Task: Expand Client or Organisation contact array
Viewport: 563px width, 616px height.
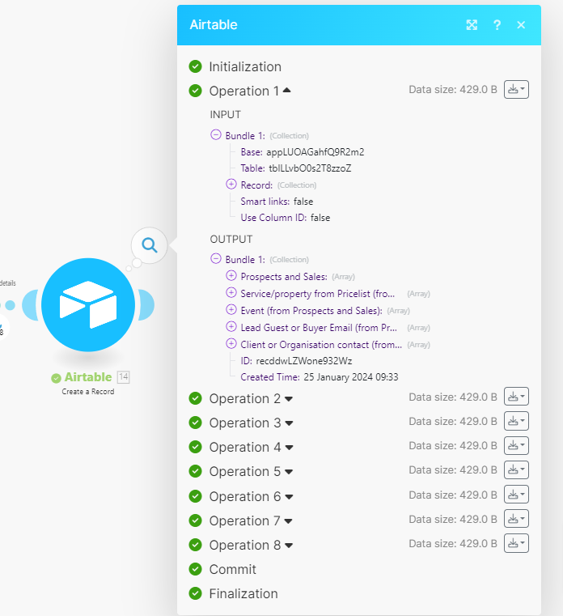Action: [231, 344]
